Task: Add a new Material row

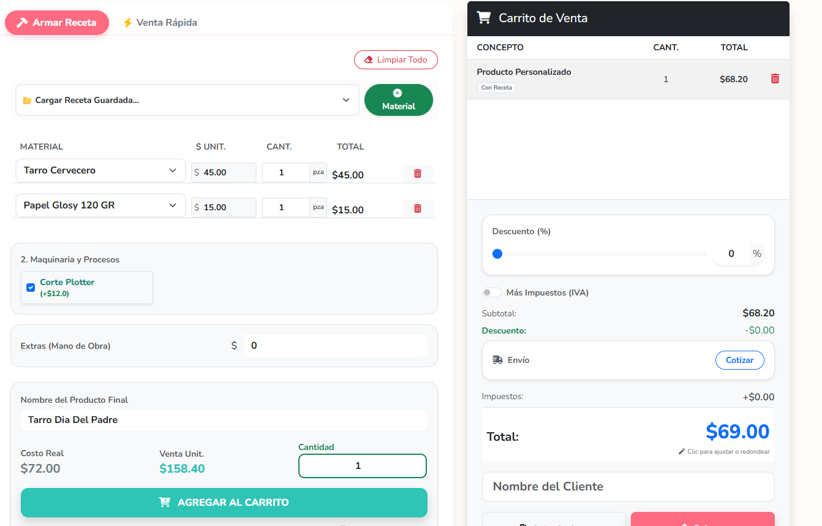Action: 399,100
